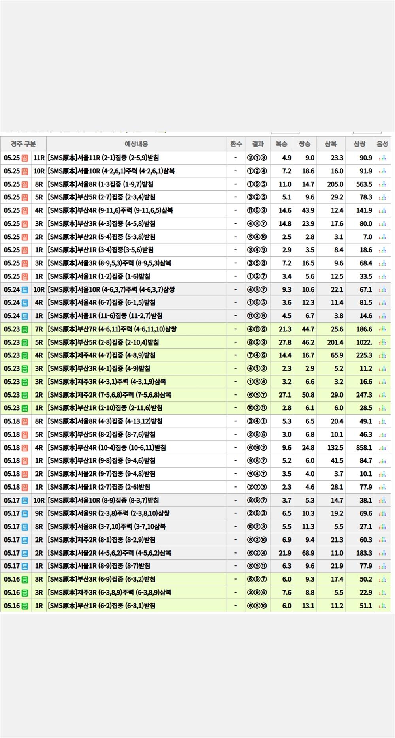Play voice icon for 05.18 서울2R row

click(x=382, y=474)
